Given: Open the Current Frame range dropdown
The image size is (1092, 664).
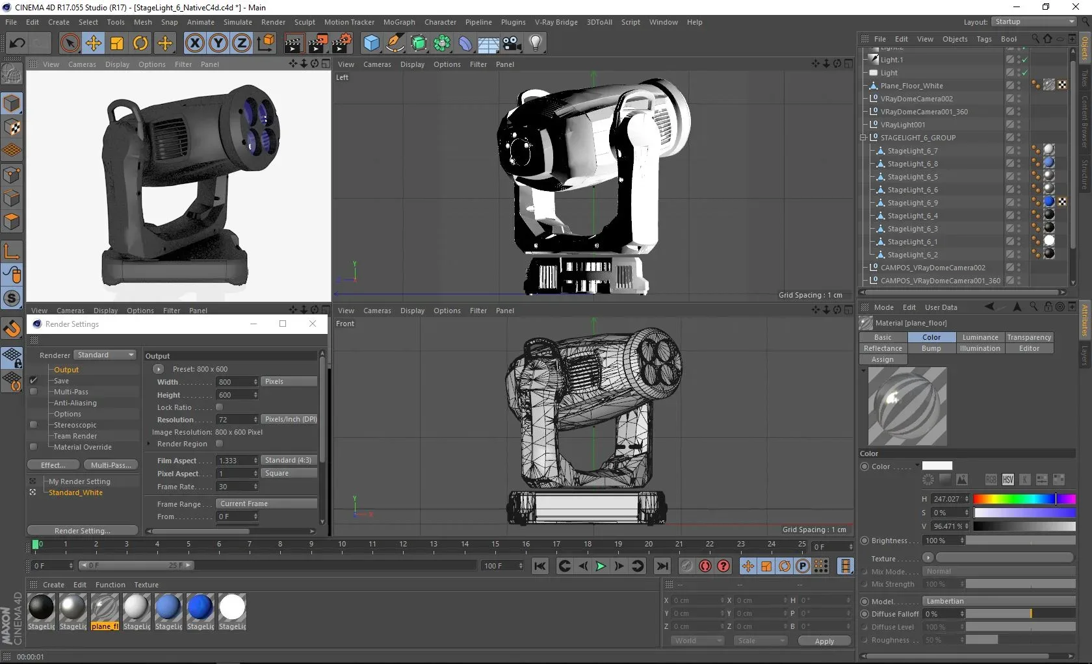Looking at the screenshot, I should (x=267, y=504).
